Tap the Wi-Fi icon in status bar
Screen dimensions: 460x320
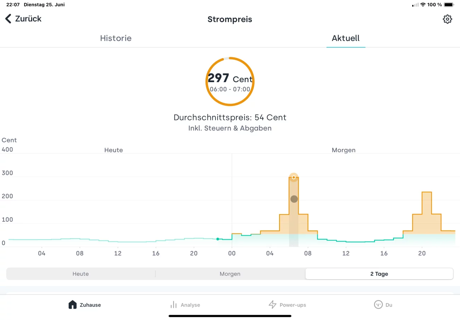(x=422, y=5)
